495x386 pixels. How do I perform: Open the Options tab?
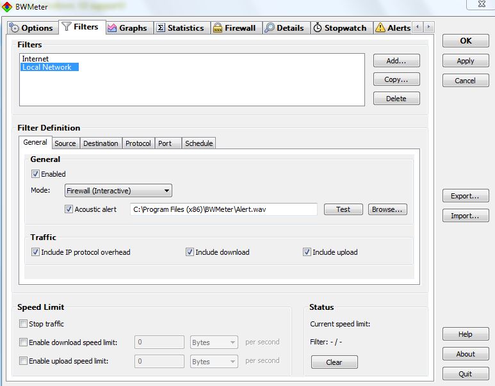tap(33, 28)
